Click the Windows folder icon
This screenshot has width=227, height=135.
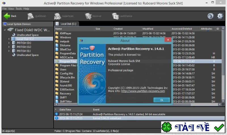point(57,37)
